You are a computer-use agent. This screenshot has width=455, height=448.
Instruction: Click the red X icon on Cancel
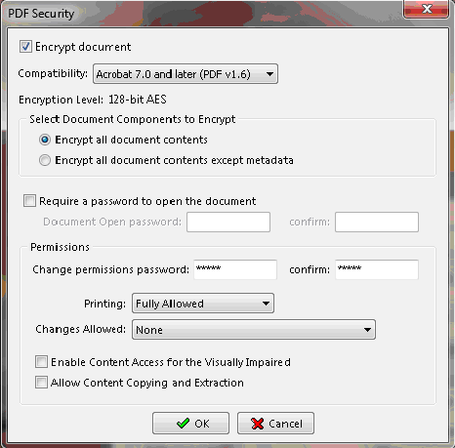coord(258,424)
